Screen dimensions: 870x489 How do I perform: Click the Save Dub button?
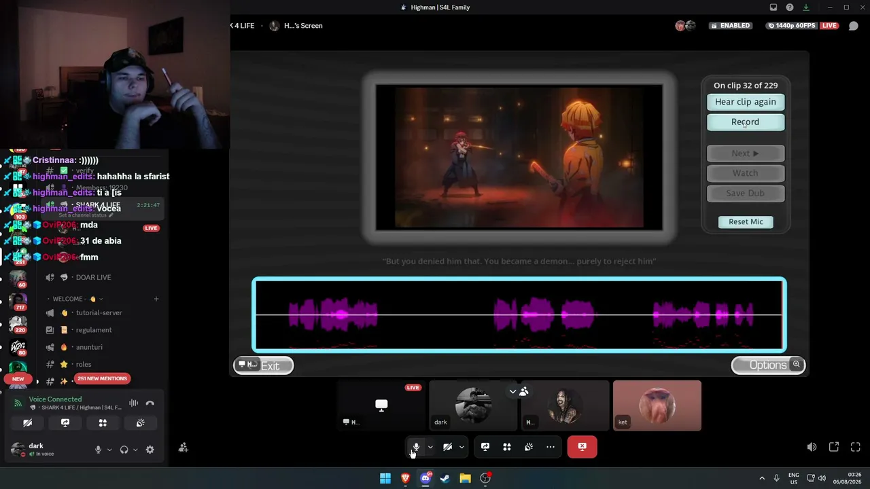[746, 194]
